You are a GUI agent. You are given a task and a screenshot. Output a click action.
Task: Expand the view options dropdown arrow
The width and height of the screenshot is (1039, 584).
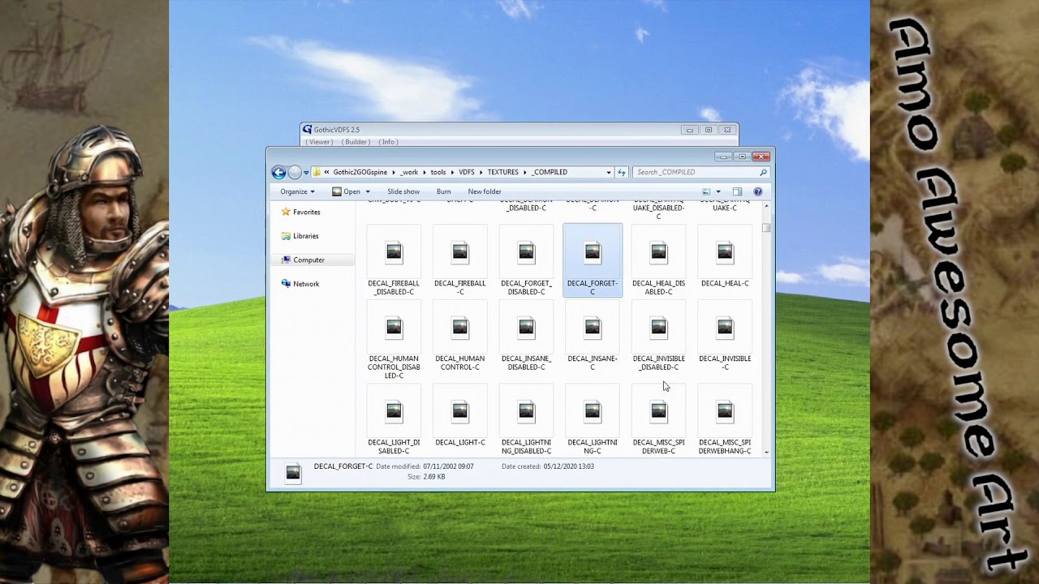tap(718, 191)
